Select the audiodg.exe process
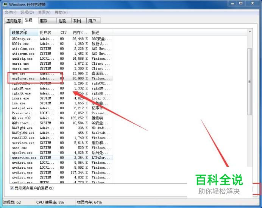This screenshot has height=208, width=262. (61, 59)
